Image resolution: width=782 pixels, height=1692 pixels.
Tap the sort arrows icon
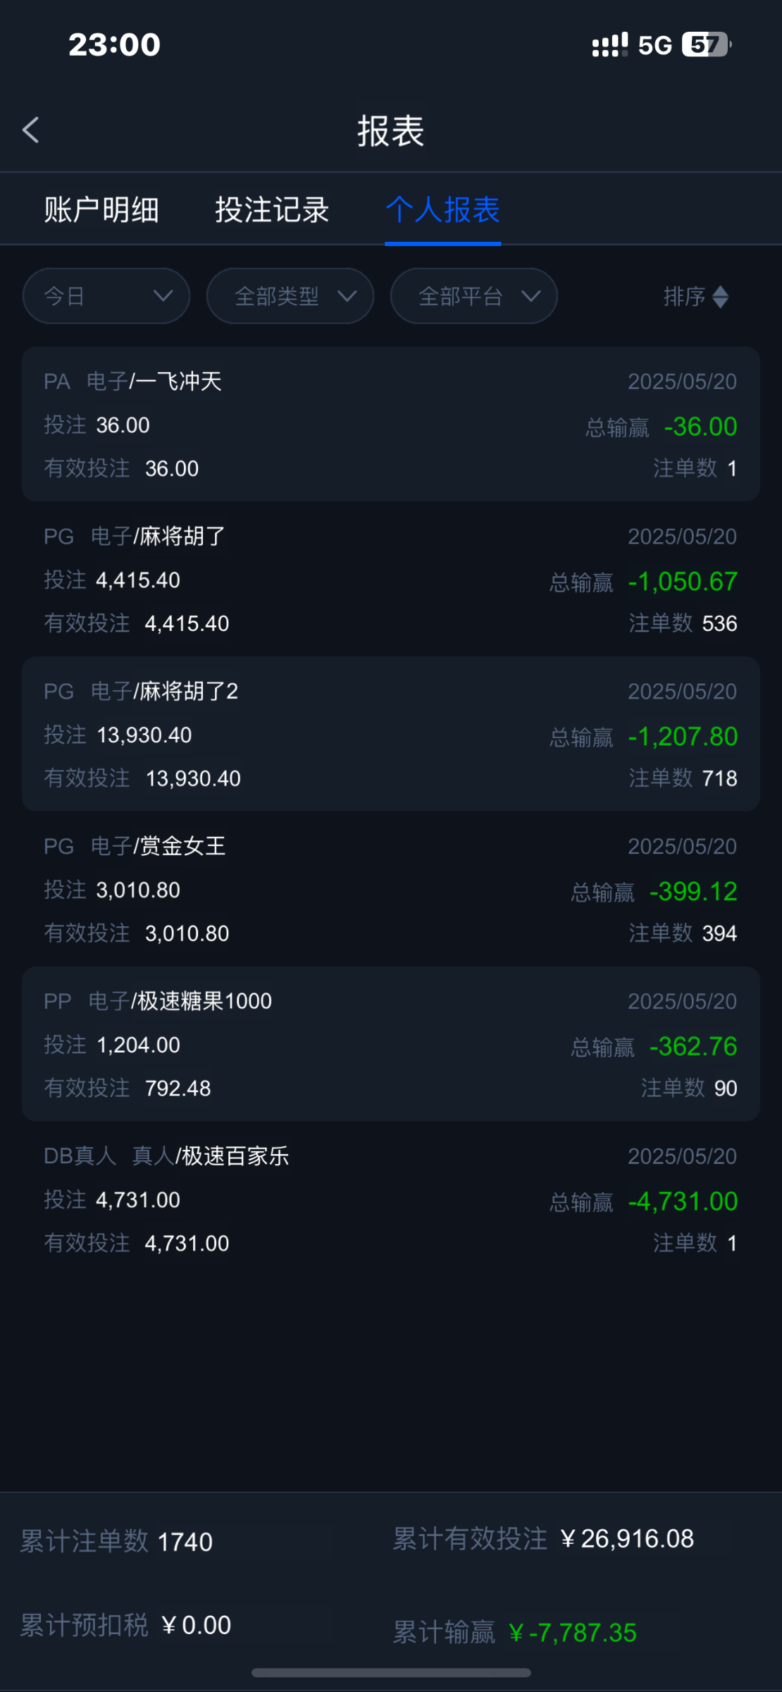[x=720, y=297]
